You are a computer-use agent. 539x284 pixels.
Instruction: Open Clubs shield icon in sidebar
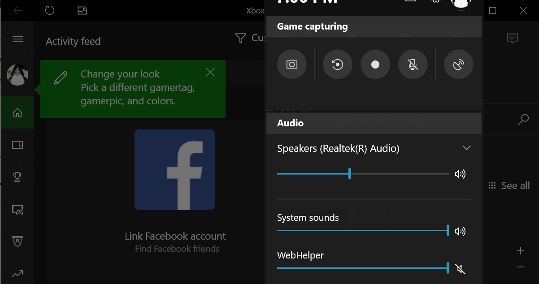click(x=17, y=241)
